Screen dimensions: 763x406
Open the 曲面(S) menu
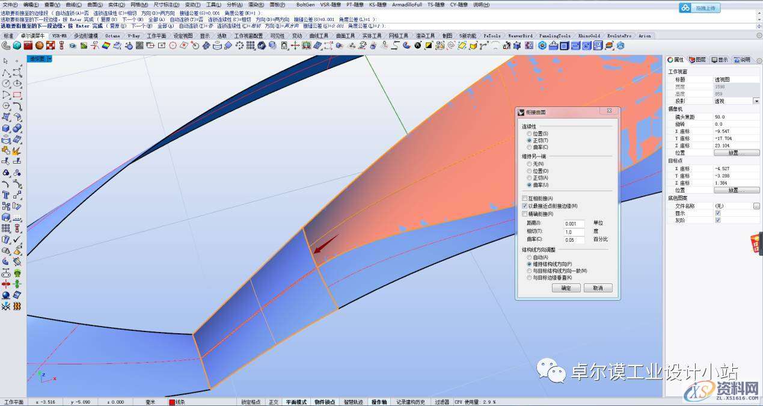(x=95, y=4)
